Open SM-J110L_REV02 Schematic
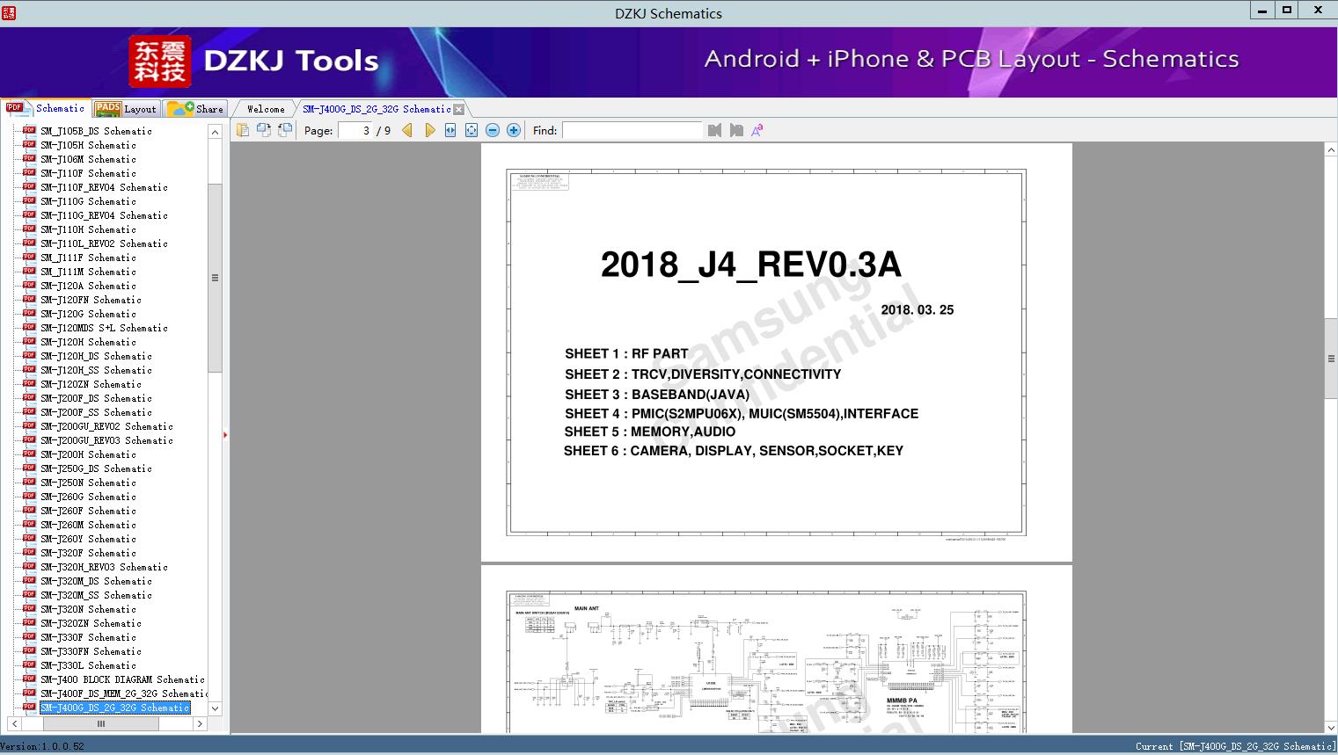This screenshot has height=755, width=1338. [x=104, y=243]
